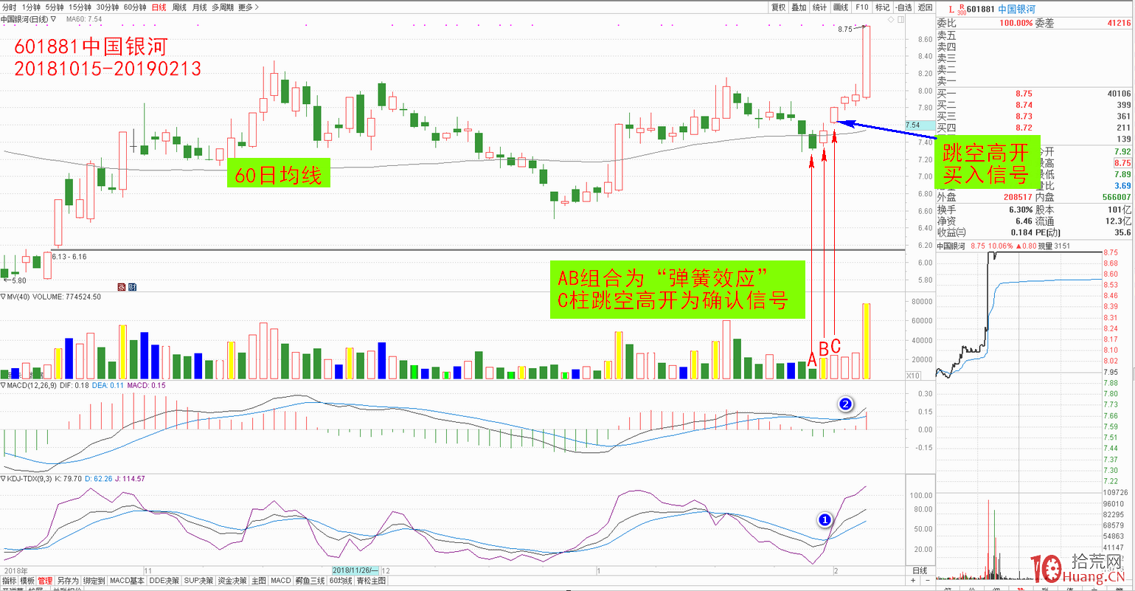
Task: Click the MA60: 7.54 indicator label
Action: tap(85, 18)
